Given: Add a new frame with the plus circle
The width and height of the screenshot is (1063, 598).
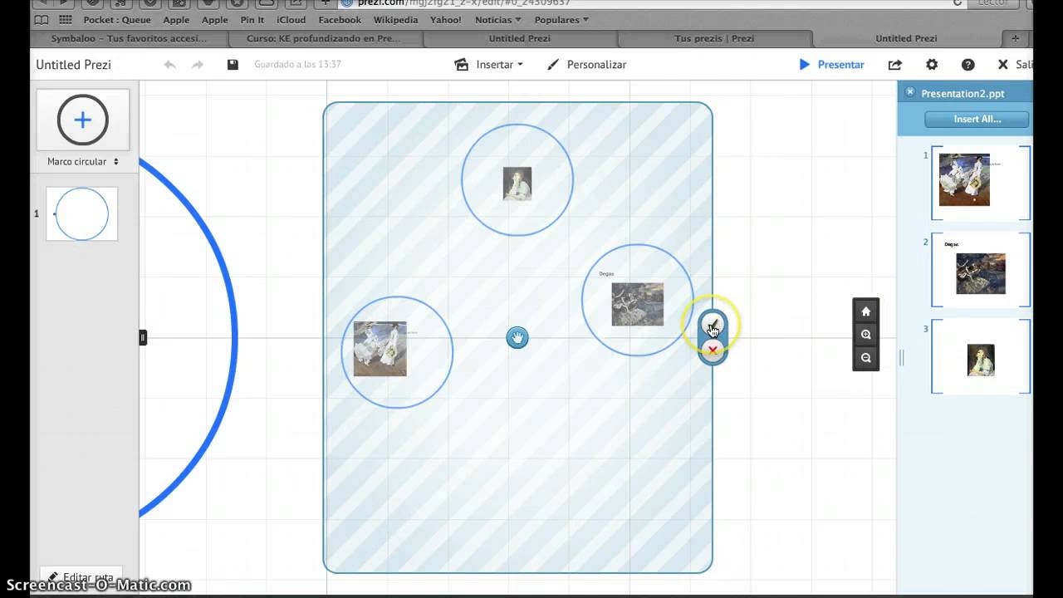Looking at the screenshot, I should click(x=82, y=120).
